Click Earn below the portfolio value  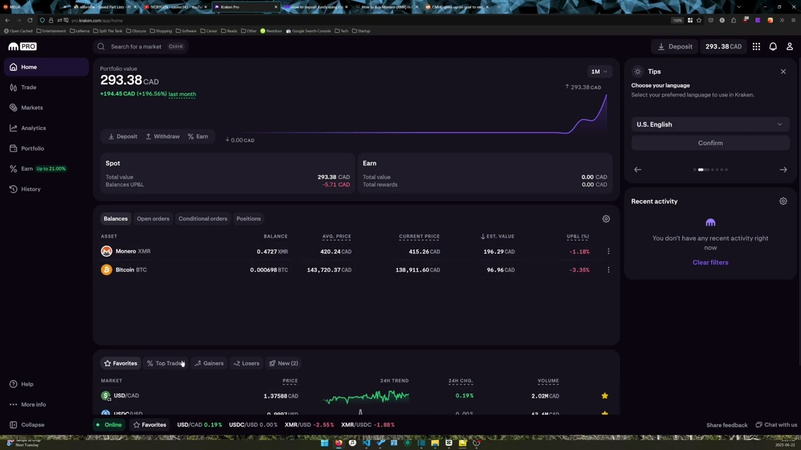(198, 136)
